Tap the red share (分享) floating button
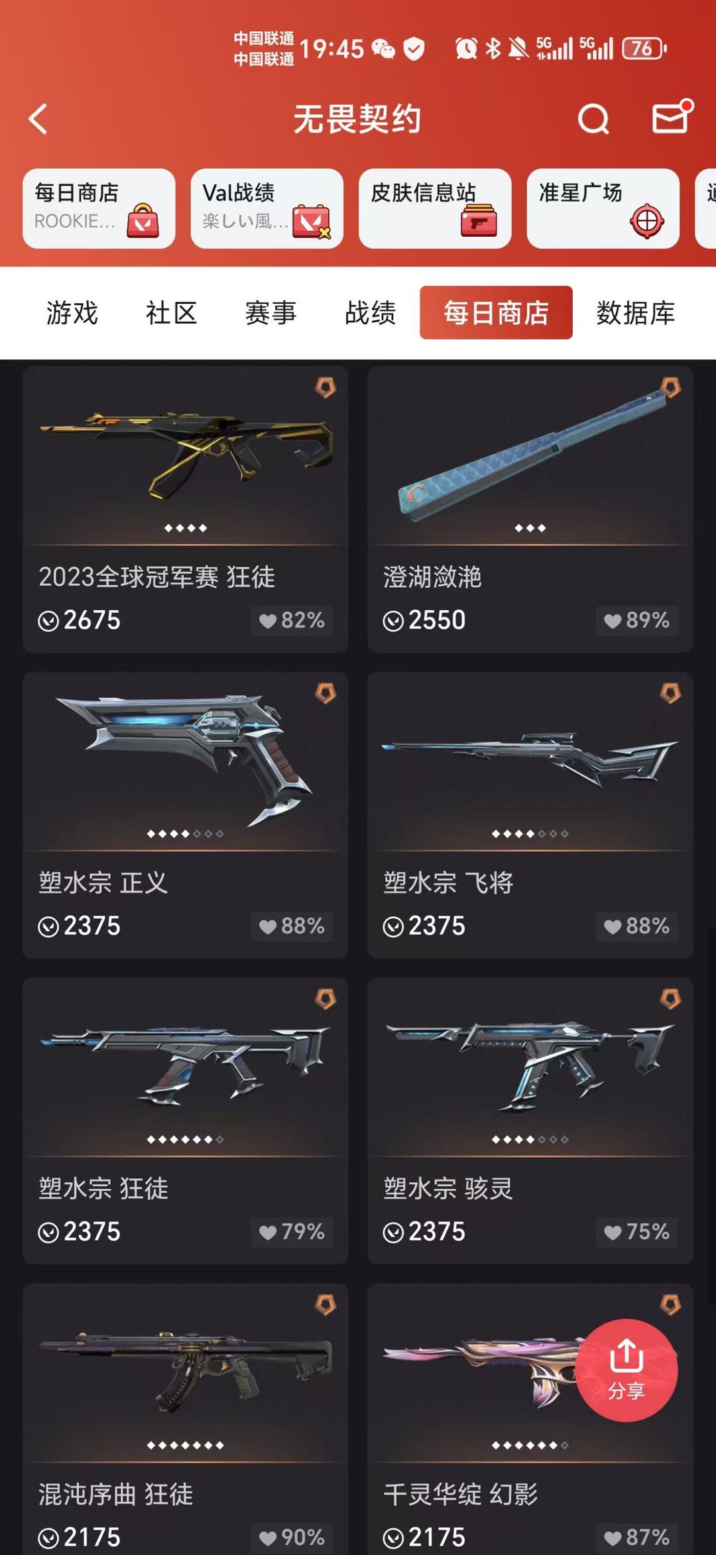 point(626,1370)
